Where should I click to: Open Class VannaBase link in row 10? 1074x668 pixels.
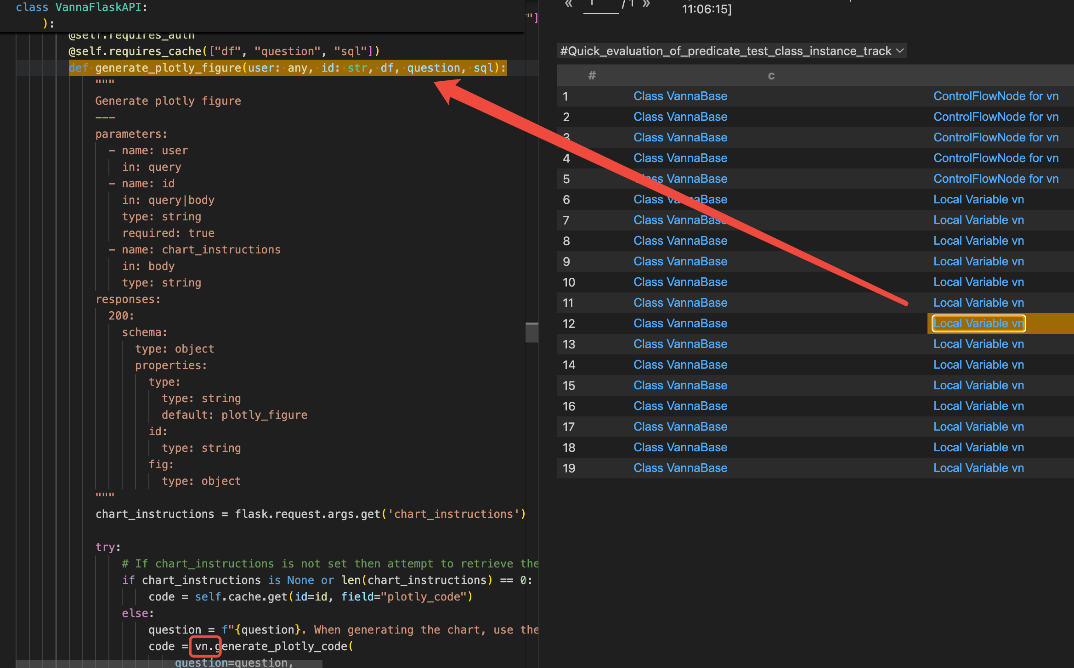[680, 282]
